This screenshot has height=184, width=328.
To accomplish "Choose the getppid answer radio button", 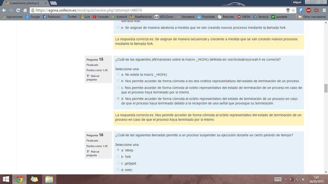I will pyautogui.click(x=118, y=163).
